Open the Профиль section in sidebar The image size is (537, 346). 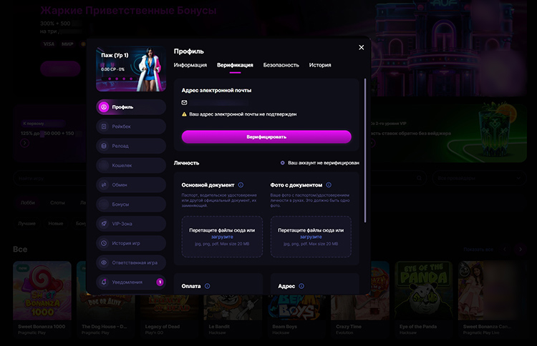pos(130,107)
